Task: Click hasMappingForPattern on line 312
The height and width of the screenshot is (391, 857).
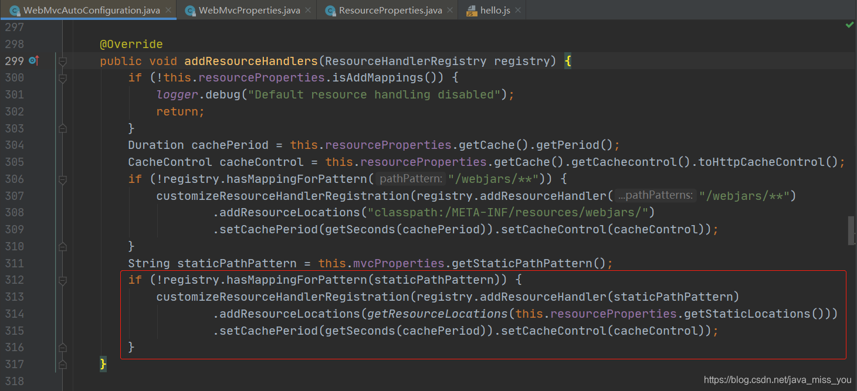Action: coord(297,280)
